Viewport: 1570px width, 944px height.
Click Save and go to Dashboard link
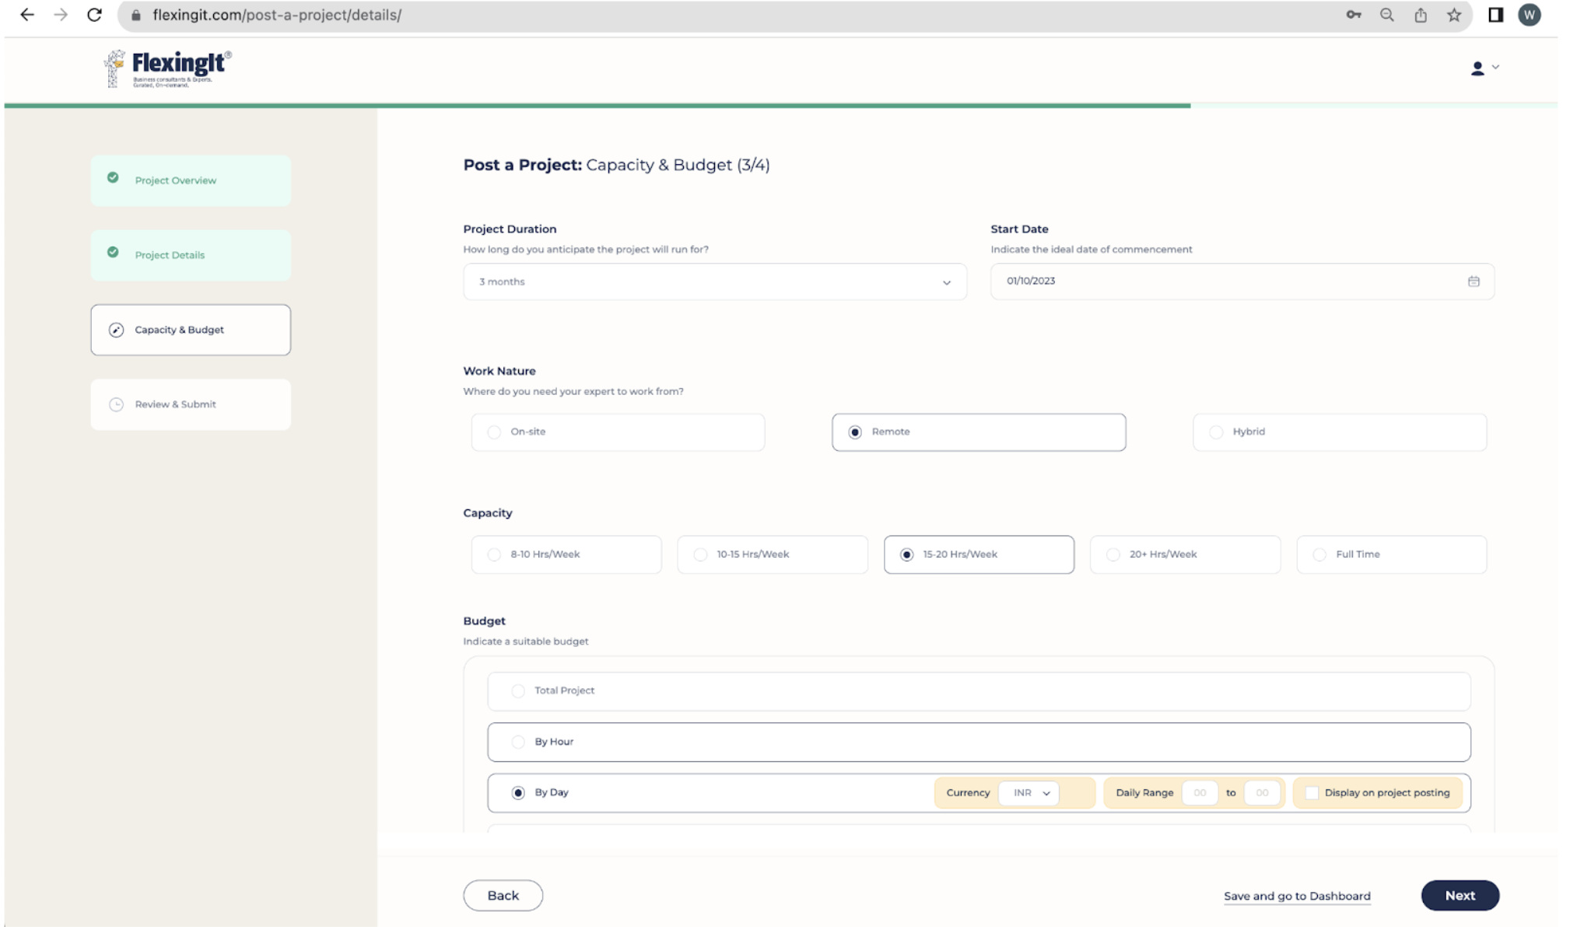click(x=1296, y=896)
